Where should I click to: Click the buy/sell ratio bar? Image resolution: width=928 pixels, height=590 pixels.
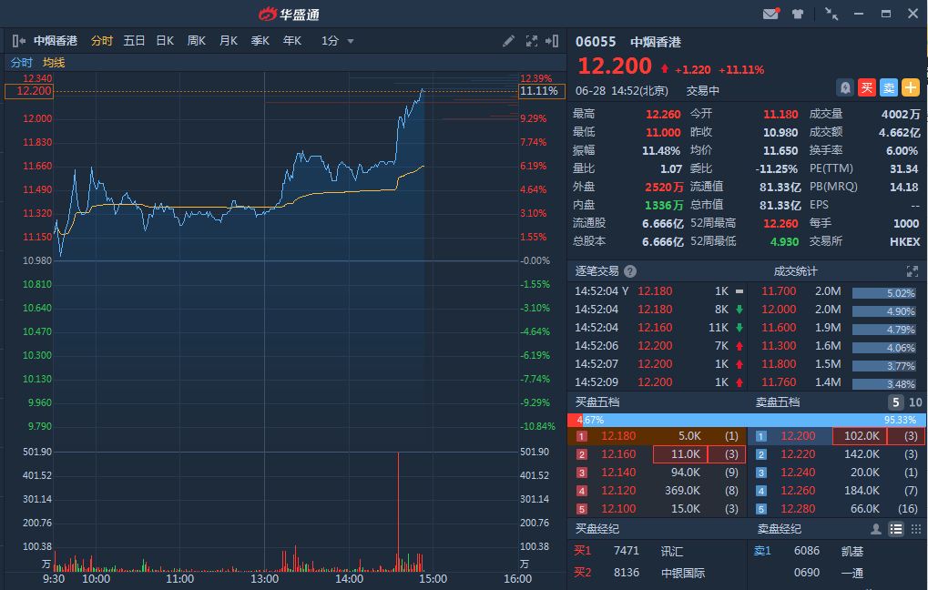746,420
